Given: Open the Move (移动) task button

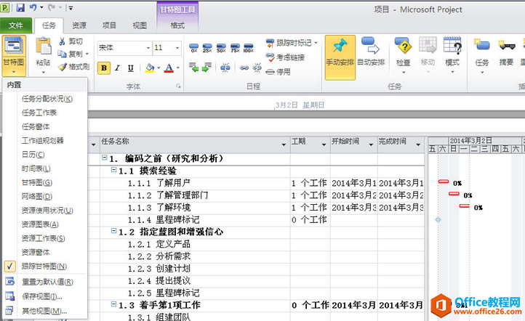Looking at the screenshot, I should tap(428, 55).
